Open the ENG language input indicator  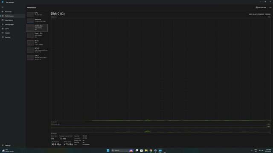256,150
